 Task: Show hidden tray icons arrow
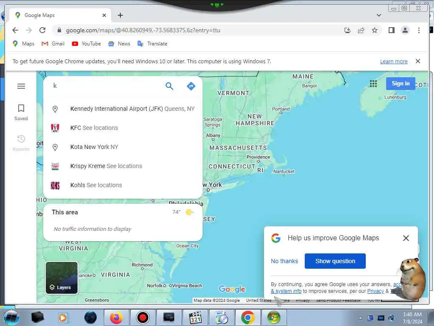(360, 318)
